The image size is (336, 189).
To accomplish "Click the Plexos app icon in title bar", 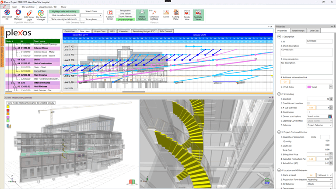I will [x=2, y=2].
